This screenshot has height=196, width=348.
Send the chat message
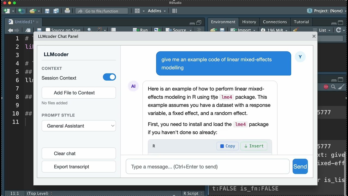[x=300, y=166]
